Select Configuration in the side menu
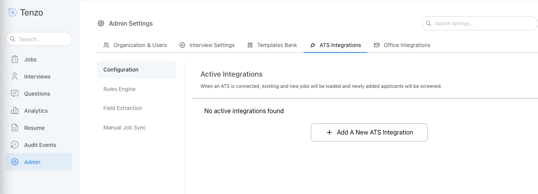This screenshot has width=538, height=194. [137, 70]
